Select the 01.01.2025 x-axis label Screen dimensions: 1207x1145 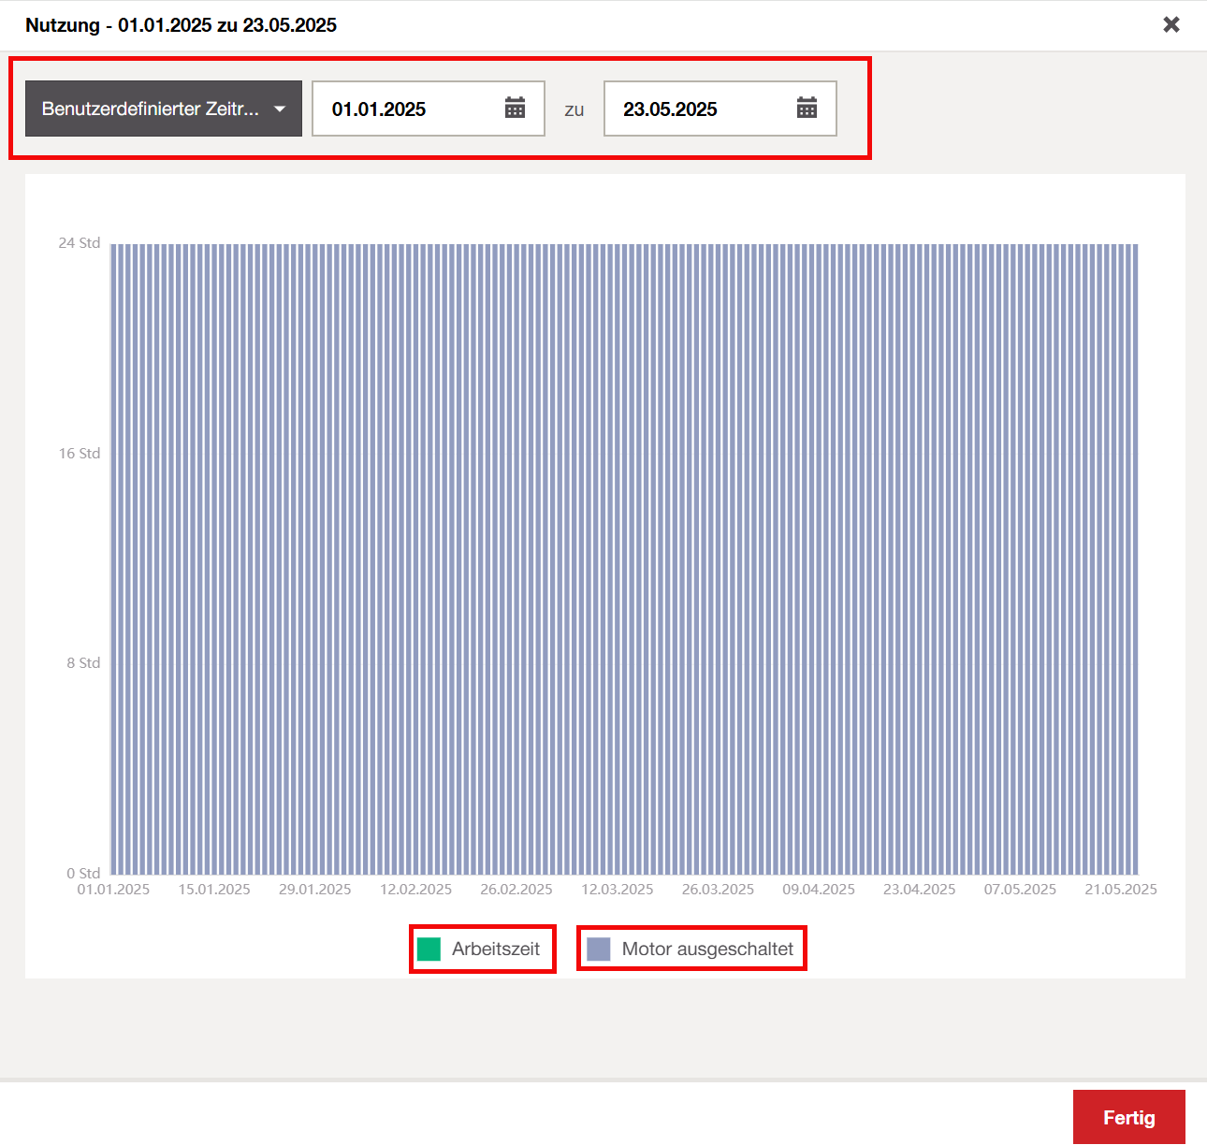(113, 890)
